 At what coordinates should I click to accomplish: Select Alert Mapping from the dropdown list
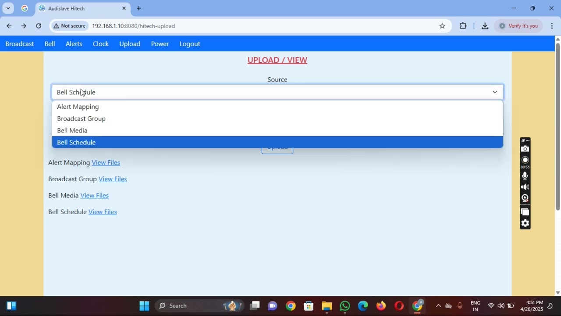[x=277, y=107]
